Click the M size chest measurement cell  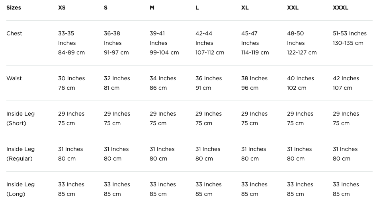click(x=164, y=43)
